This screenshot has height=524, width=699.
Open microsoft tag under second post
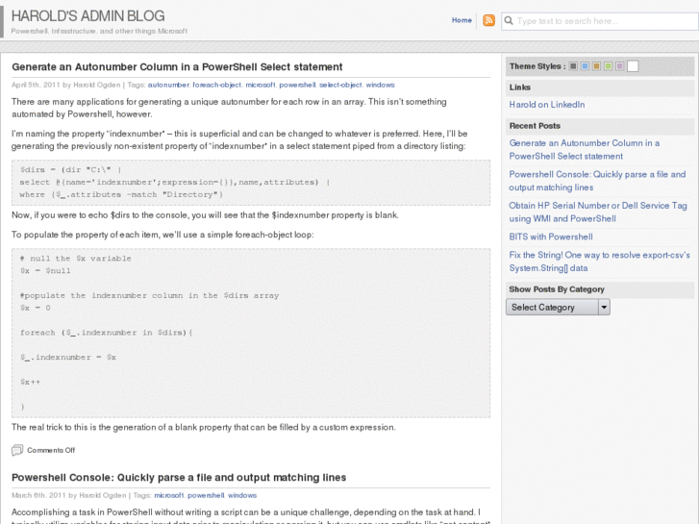click(169, 495)
